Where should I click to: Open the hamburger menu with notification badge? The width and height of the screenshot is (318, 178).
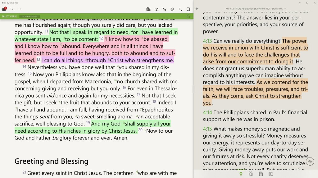4,9
